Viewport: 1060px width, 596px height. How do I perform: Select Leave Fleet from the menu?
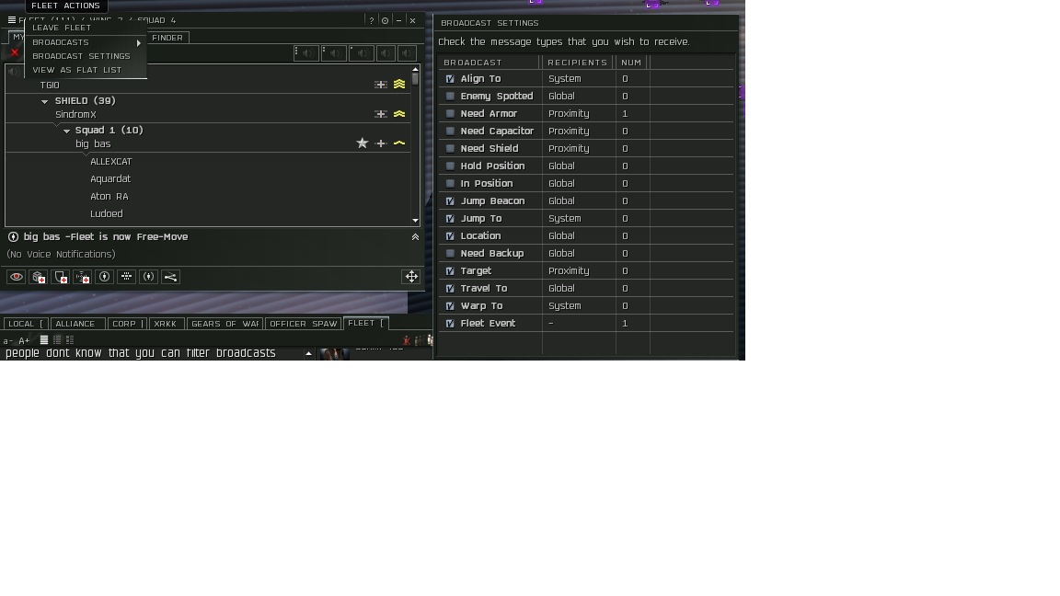62,28
